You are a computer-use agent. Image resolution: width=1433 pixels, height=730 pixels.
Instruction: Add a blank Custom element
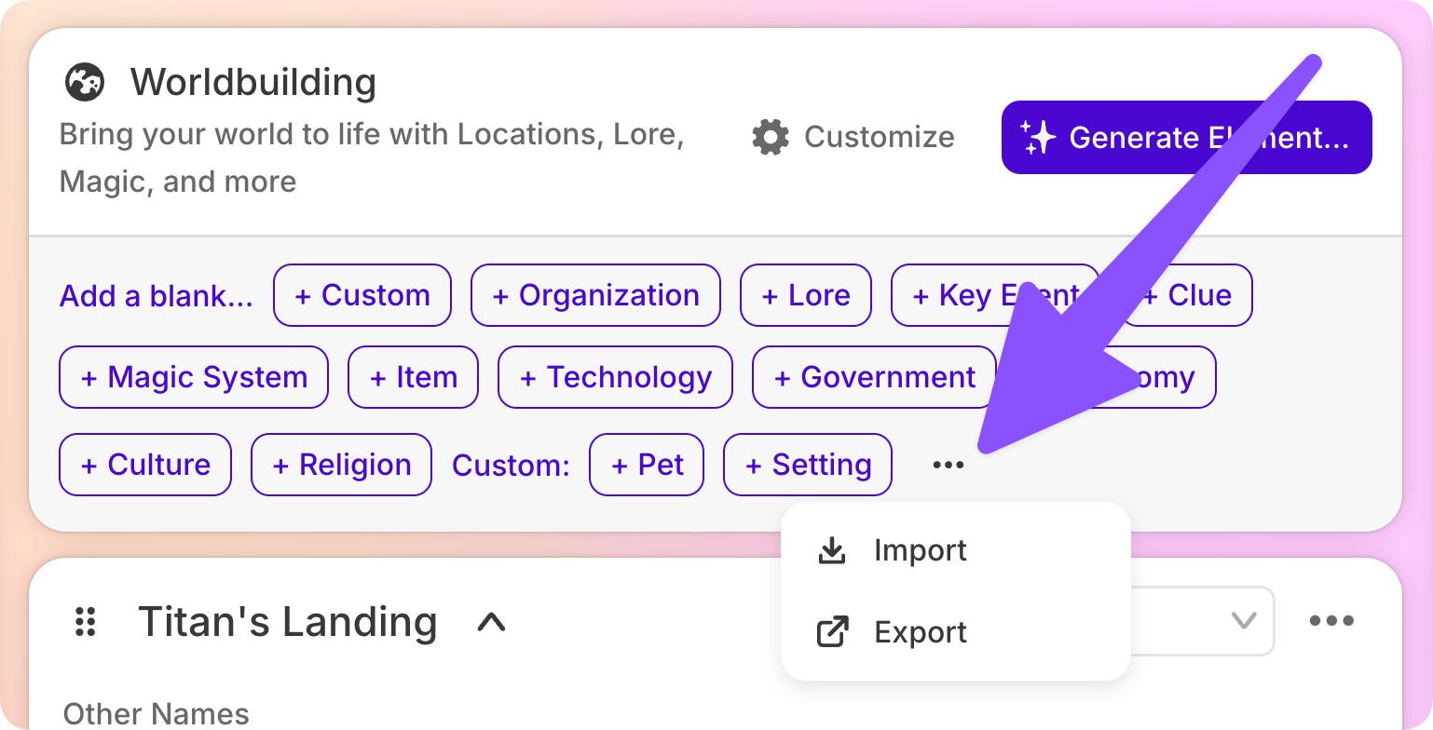point(362,295)
